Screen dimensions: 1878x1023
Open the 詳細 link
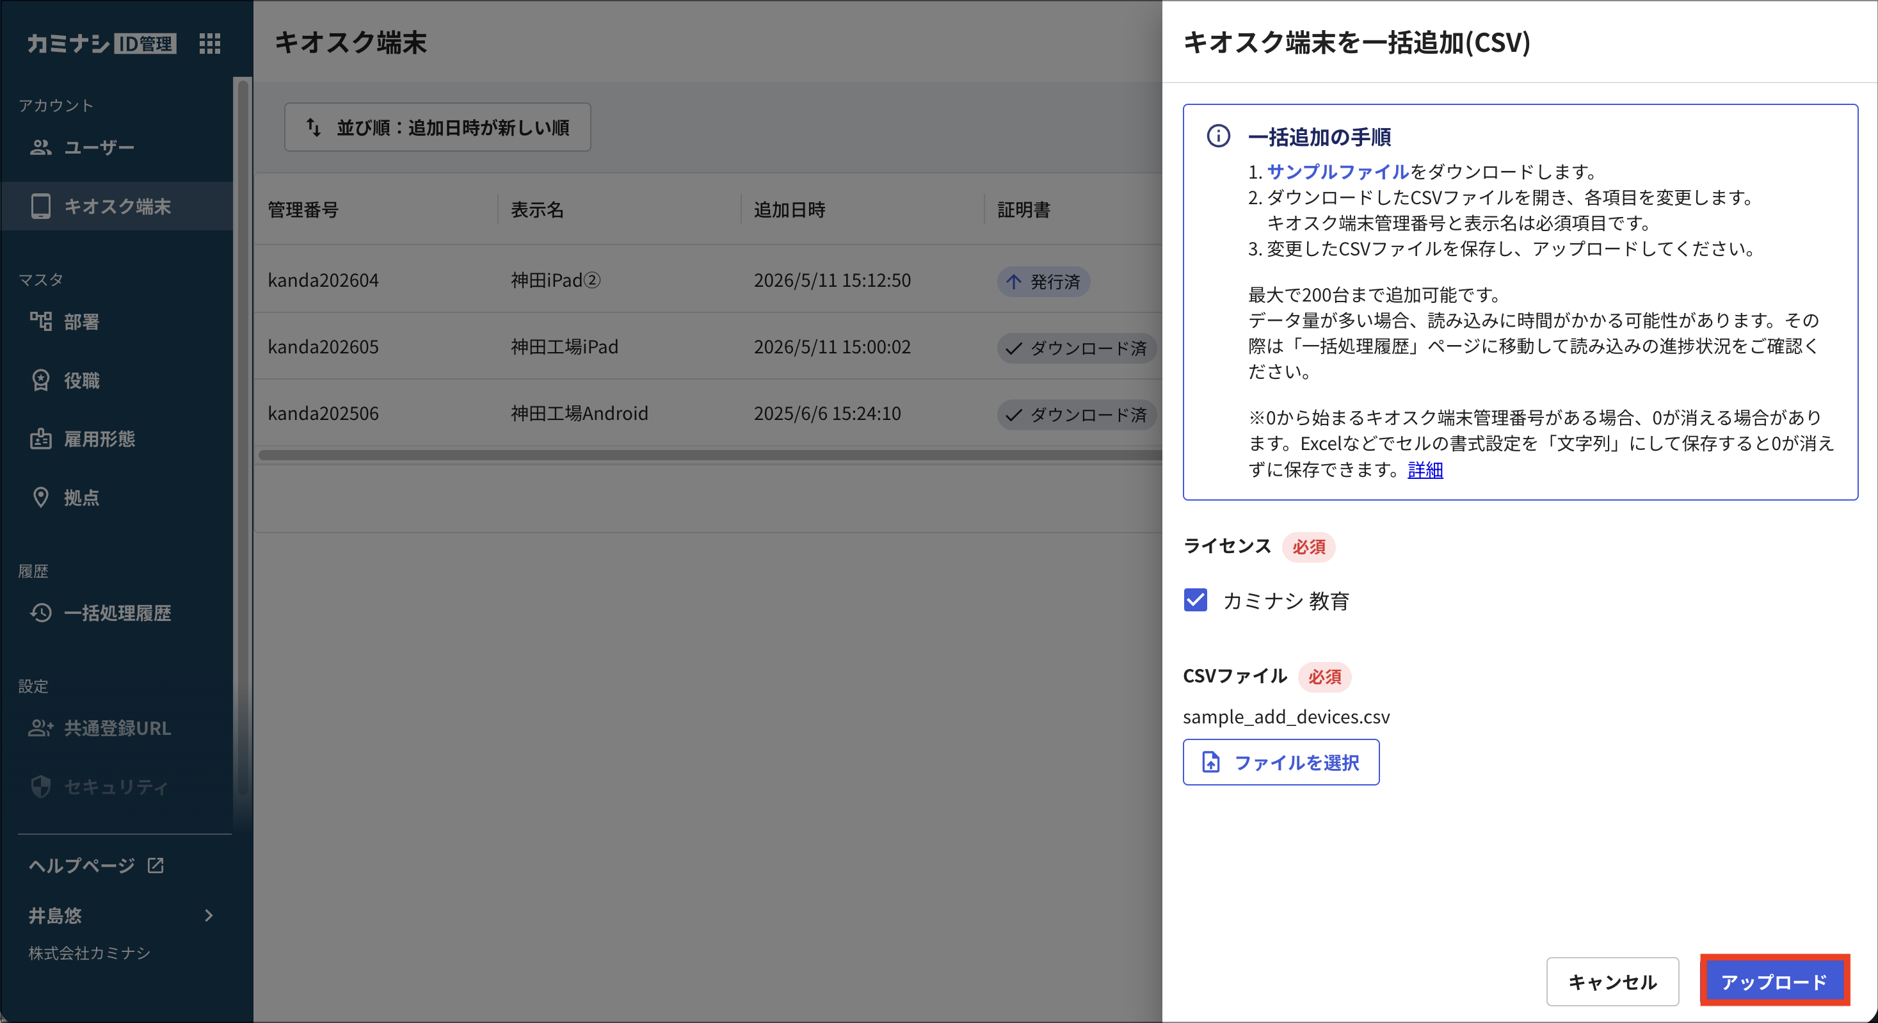pos(1425,471)
